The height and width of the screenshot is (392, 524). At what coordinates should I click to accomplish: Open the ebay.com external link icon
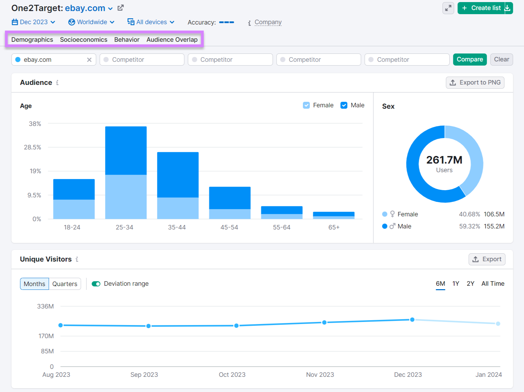(x=120, y=7)
